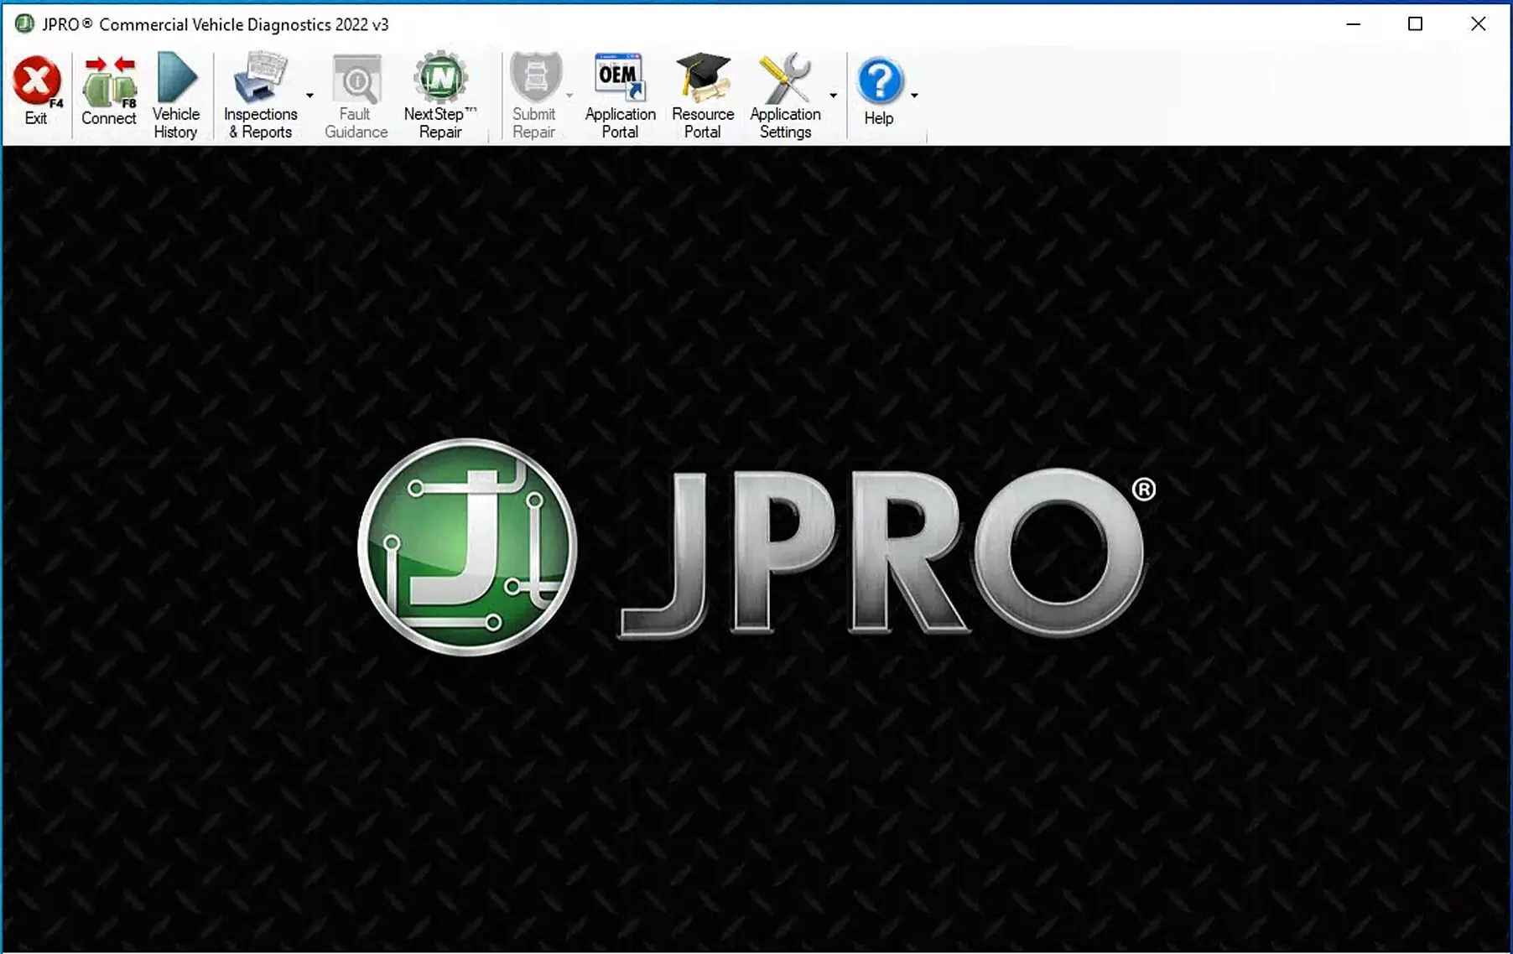Expand the Help dropdown arrow
1513x954 pixels.
click(914, 96)
